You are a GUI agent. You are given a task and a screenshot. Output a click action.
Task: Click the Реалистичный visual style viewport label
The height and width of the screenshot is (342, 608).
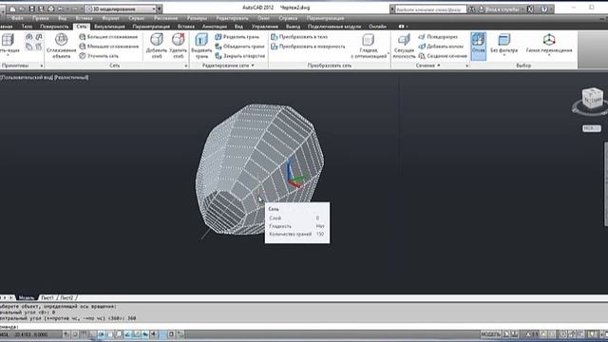click(71, 78)
